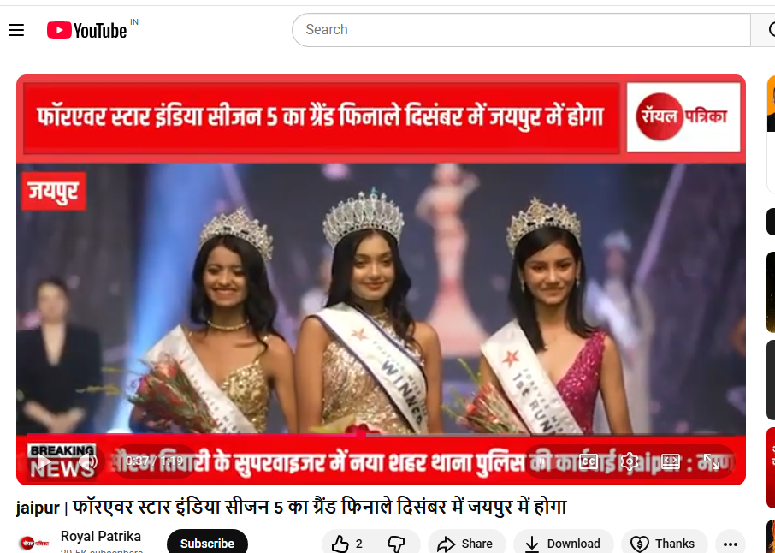Enter fullscreen mode on the video

tap(711, 461)
